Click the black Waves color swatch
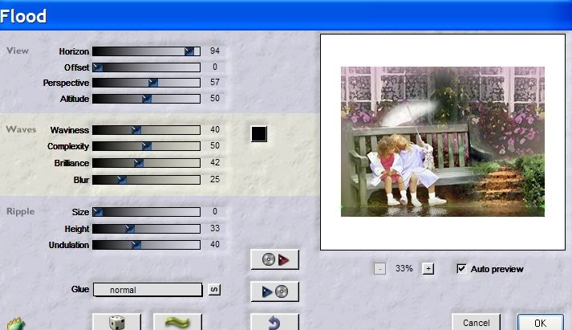The width and height of the screenshot is (572, 330). point(258,133)
